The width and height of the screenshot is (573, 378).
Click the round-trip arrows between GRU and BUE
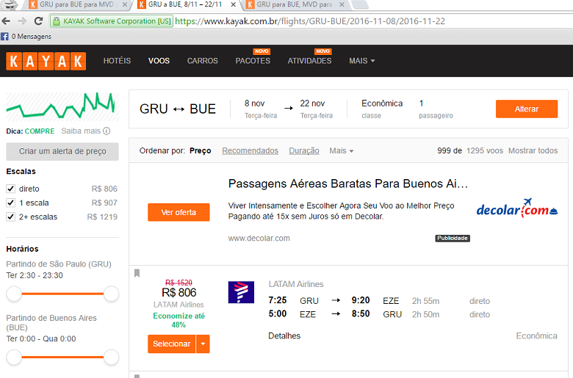tap(179, 109)
